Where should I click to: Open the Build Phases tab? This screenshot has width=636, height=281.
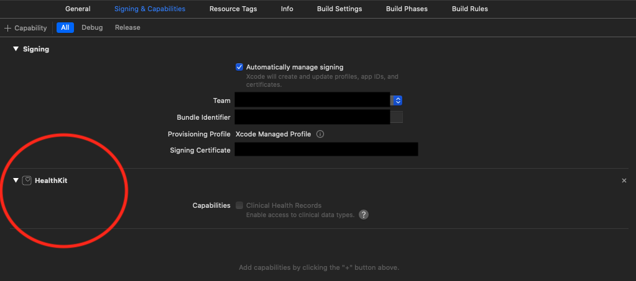[407, 9]
